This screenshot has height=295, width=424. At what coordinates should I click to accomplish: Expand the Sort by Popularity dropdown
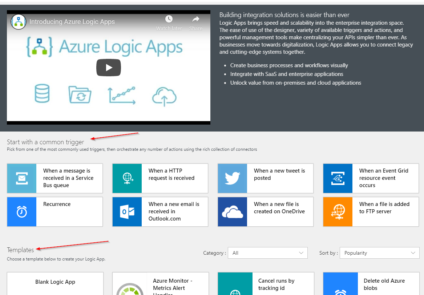pos(379,253)
